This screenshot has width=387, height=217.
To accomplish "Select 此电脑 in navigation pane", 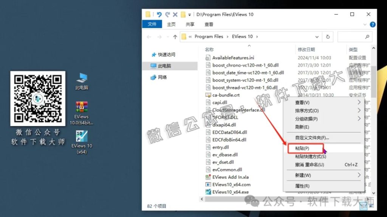I will coord(170,66).
